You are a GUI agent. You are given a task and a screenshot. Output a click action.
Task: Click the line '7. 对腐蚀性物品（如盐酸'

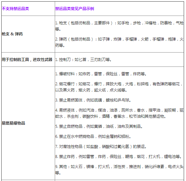pos(101,147)
